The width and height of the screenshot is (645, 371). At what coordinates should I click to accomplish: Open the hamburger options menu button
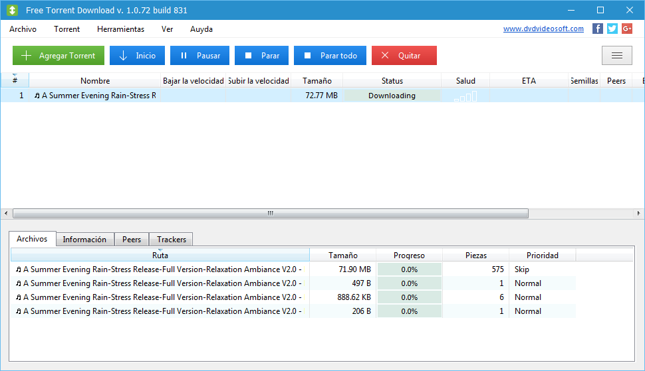(616, 55)
